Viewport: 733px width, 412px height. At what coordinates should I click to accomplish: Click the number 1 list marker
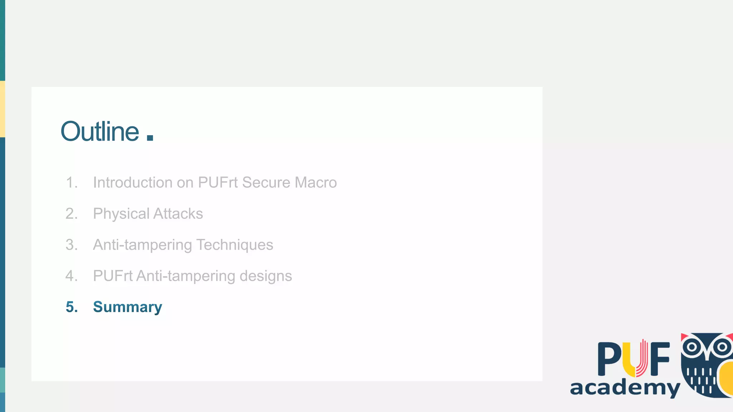pyautogui.click(x=72, y=182)
